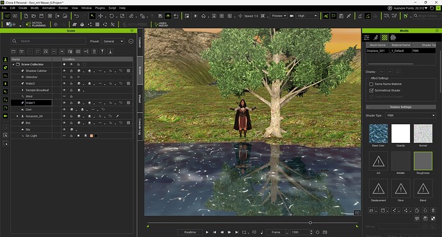Click the flag icon in top toolbar
This screenshot has height=237, width=442.
(x=334, y=16)
